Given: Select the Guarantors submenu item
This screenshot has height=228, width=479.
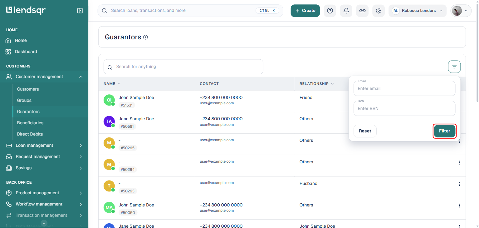Looking at the screenshot, I should coord(28,112).
